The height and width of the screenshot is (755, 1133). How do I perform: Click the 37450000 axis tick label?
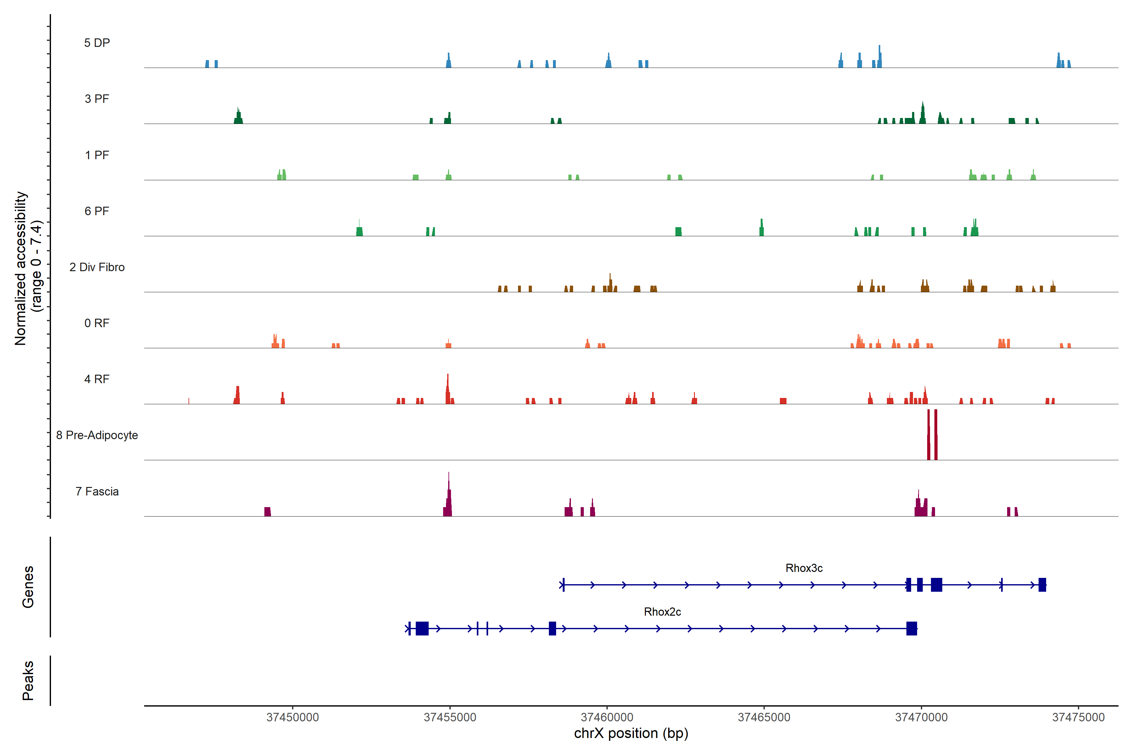pos(292,718)
